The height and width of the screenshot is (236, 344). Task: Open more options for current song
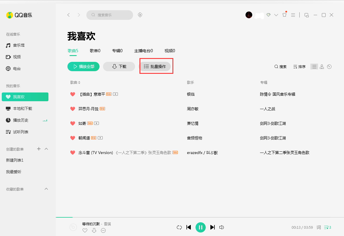tap(103, 230)
